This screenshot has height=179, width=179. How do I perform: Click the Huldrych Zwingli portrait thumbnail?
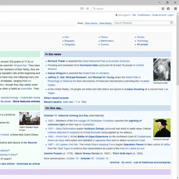tap(162, 128)
